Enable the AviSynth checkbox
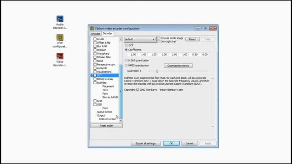 [x=95, y=68]
